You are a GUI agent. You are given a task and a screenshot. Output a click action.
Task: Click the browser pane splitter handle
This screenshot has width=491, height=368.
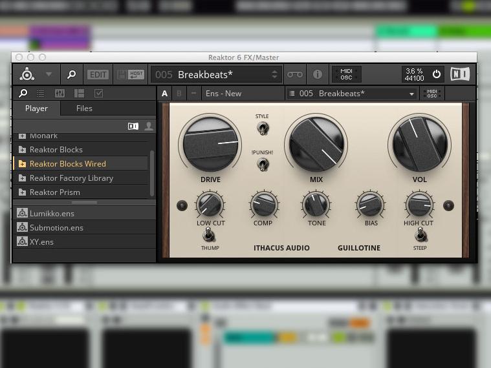85,203
